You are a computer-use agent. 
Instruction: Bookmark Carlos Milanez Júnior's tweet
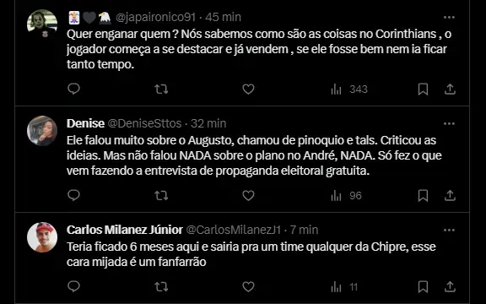pos(423,286)
